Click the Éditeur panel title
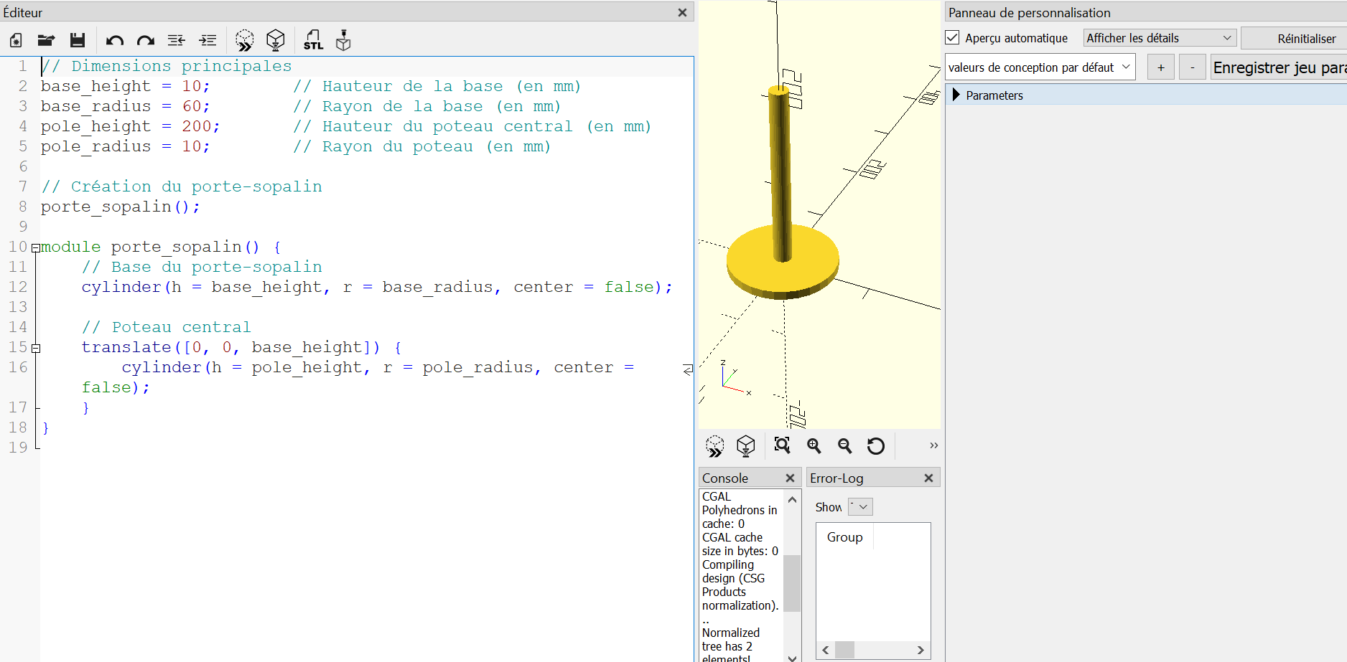The width and height of the screenshot is (1347, 662). click(23, 12)
